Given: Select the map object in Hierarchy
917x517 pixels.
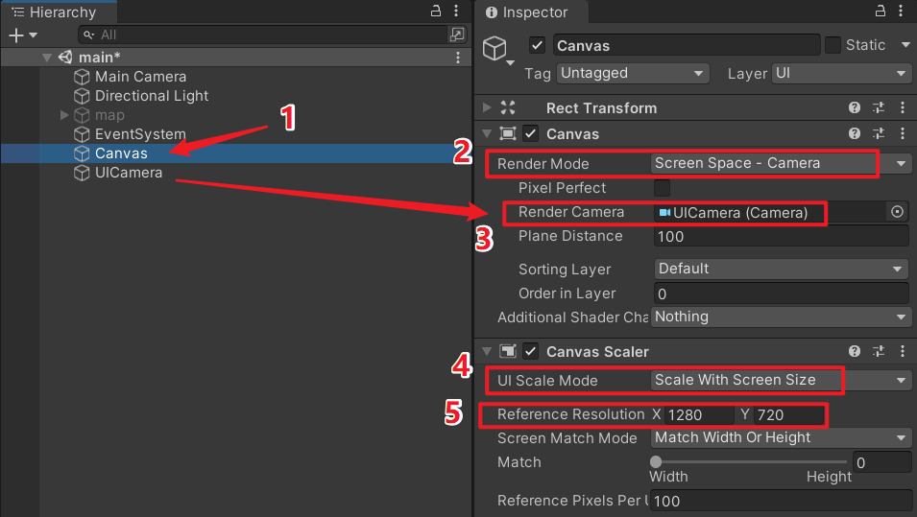Looking at the screenshot, I should pyautogui.click(x=109, y=115).
